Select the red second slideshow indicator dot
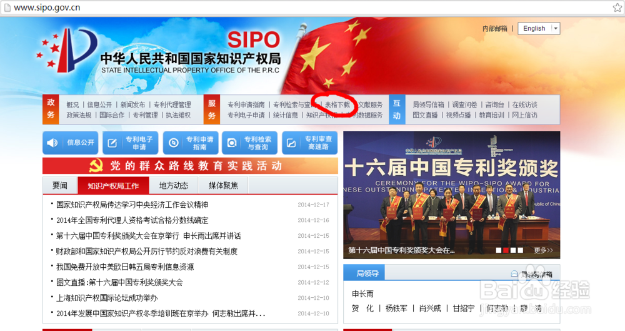 [x=506, y=250]
